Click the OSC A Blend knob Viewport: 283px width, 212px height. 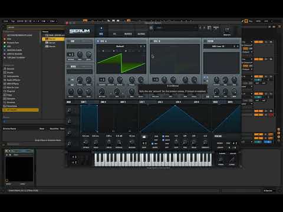point(120,79)
